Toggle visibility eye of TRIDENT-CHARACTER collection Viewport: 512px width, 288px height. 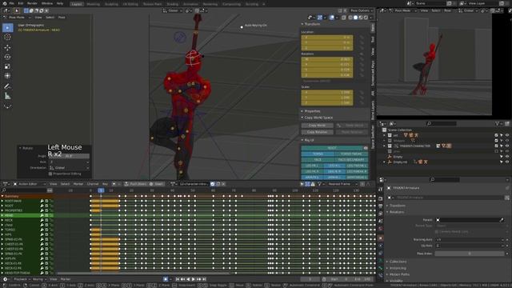pyautogui.click(x=507, y=146)
